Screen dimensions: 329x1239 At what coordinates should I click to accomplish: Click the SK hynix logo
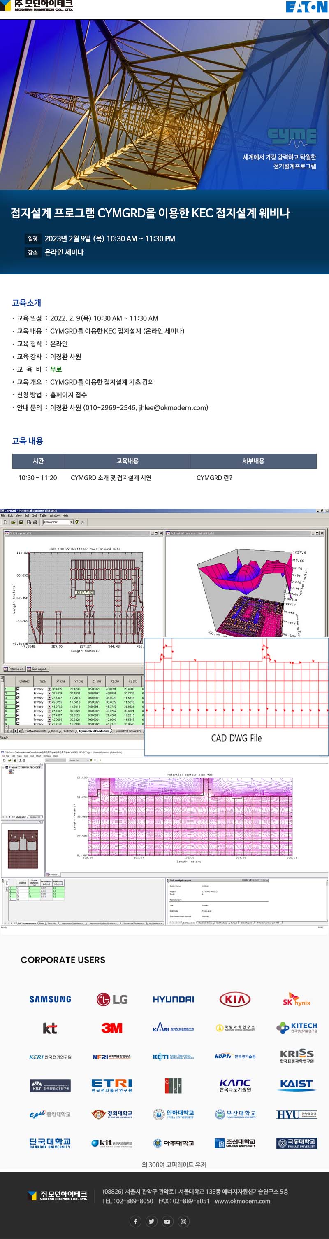[x=297, y=999]
